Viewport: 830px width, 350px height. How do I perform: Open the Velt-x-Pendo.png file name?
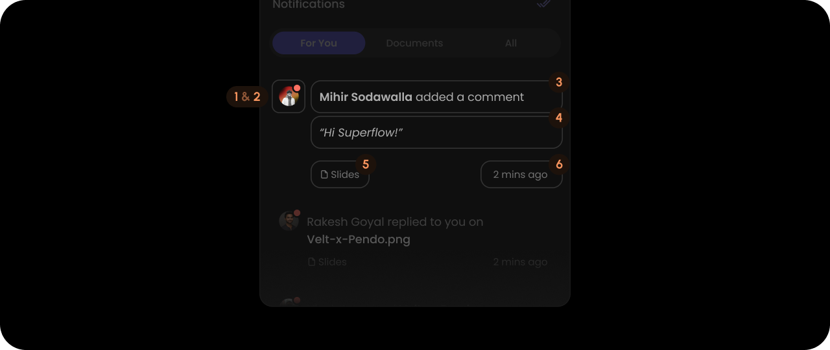pyautogui.click(x=359, y=239)
